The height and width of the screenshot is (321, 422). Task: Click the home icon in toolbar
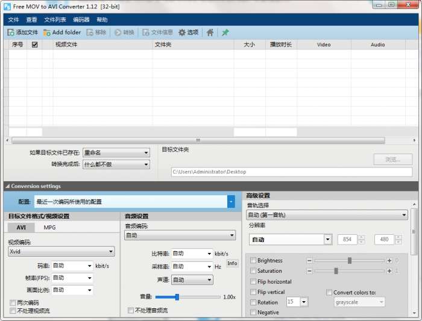point(210,33)
